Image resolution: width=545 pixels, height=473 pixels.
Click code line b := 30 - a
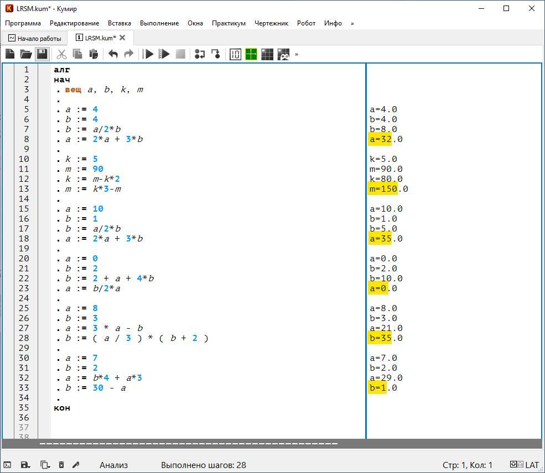(96, 388)
